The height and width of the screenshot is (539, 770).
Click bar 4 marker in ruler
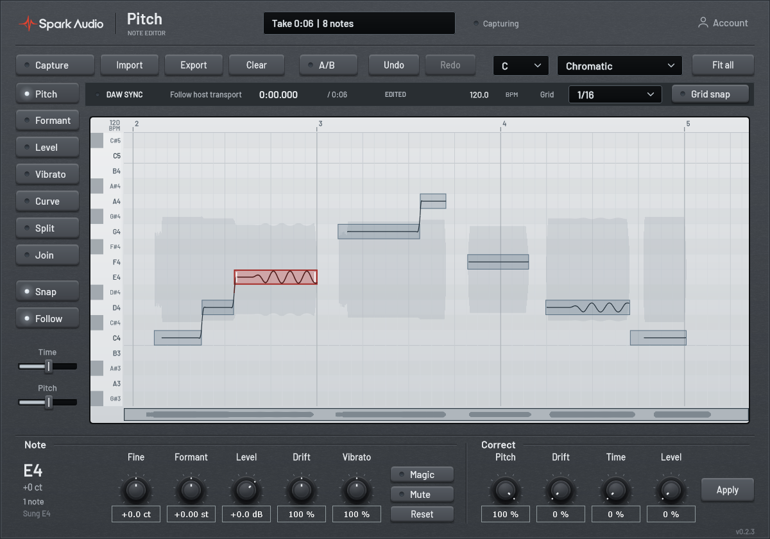pos(504,124)
